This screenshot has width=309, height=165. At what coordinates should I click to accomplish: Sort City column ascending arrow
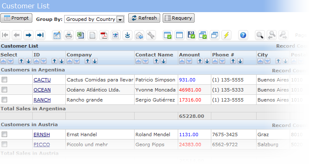278,61
